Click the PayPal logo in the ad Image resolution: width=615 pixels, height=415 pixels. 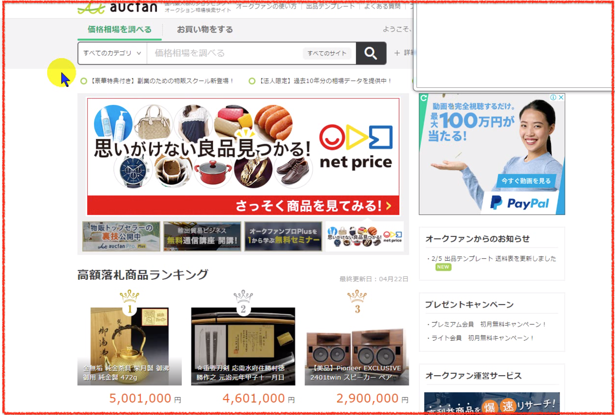click(520, 203)
